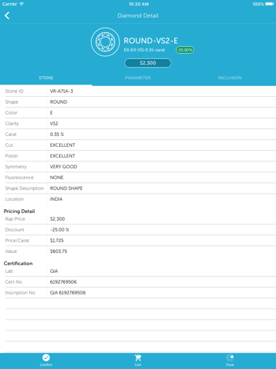Select Inscription No value GIA 6192769506
Viewport: 276px width, 369px height.
(x=67, y=293)
